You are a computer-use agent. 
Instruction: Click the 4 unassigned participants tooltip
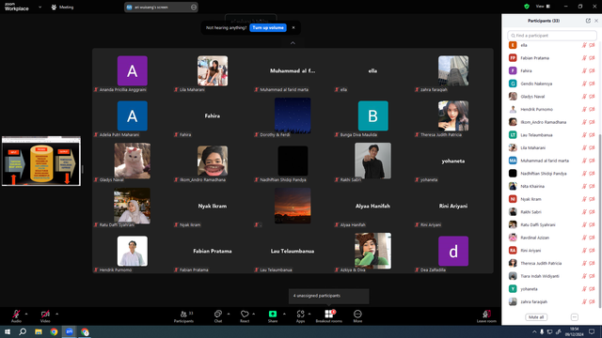pyautogui.click(x=328, y=296)
